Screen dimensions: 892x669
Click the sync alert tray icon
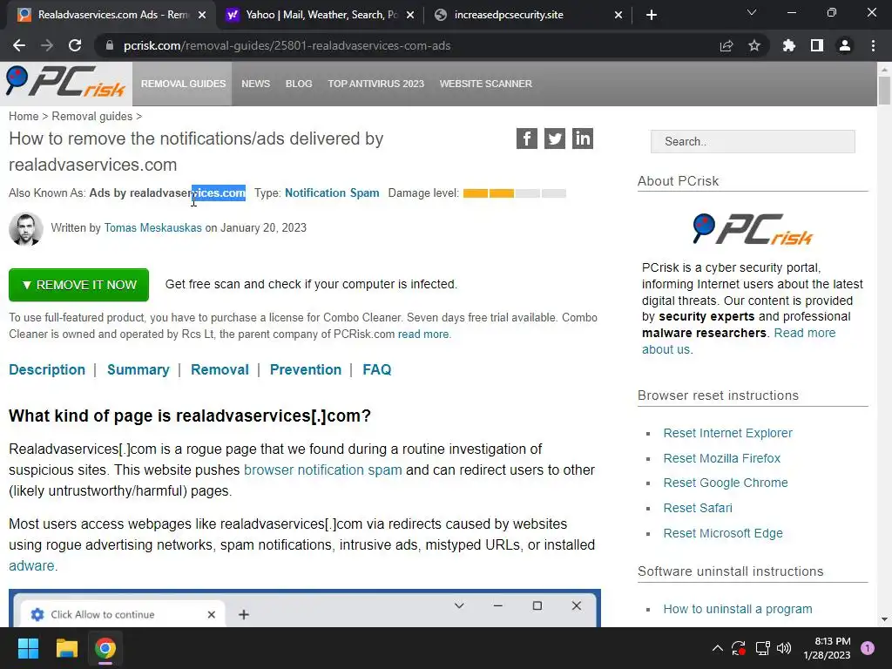coord(739,648)
